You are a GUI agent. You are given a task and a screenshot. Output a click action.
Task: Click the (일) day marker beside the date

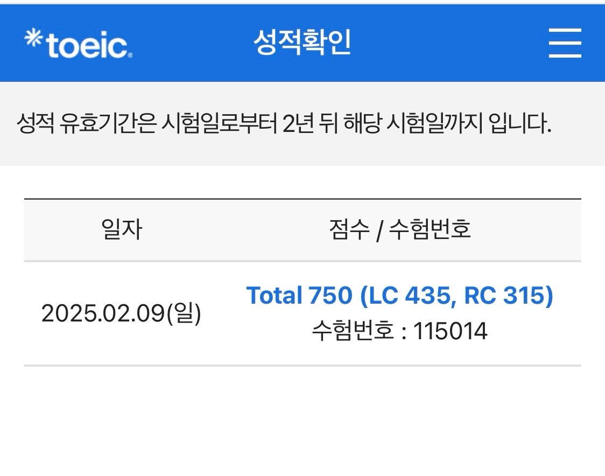184,313
